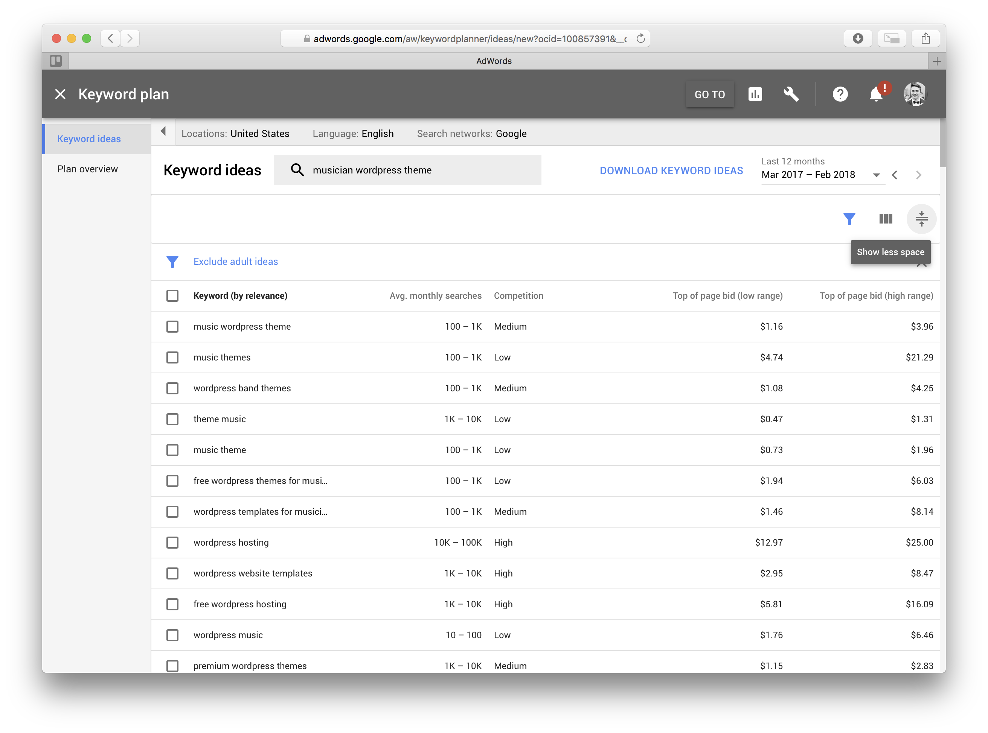Screen dimensions: 988x733
Task: Select the Keyword ideas sidebar tab
Action: pos(89,139)
